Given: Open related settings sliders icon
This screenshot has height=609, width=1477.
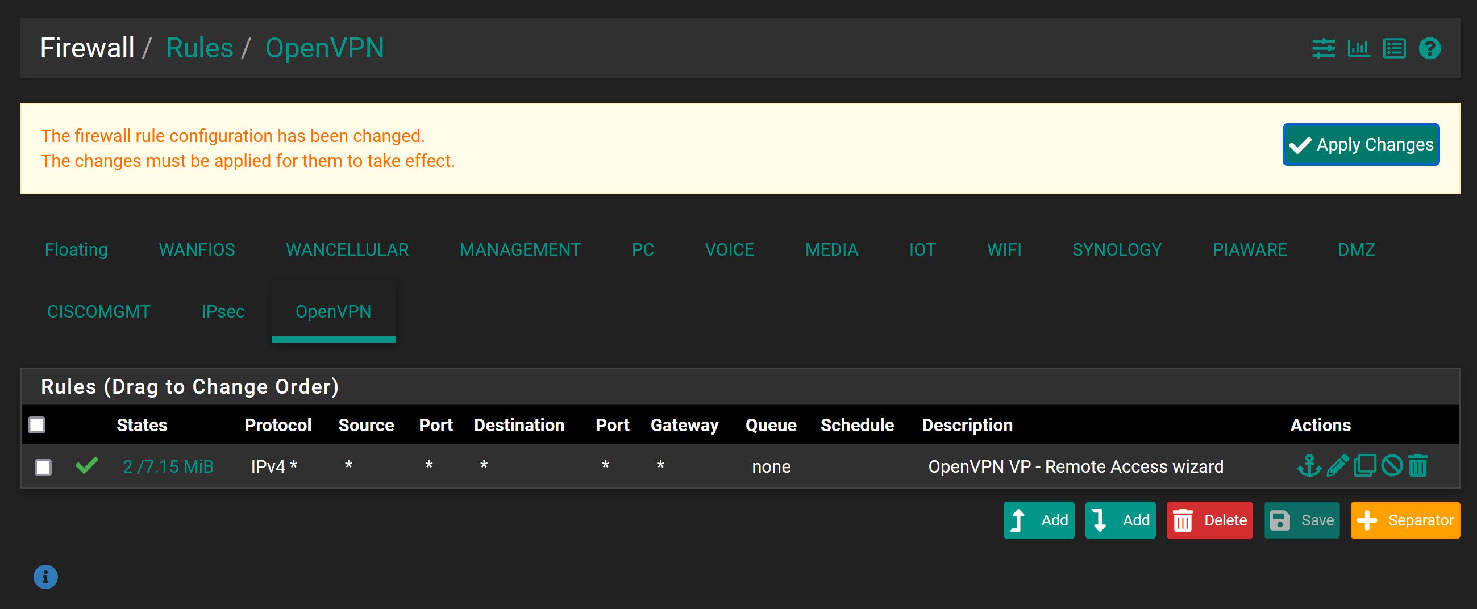Looking at the screenshot, I should click(1324, 48).
